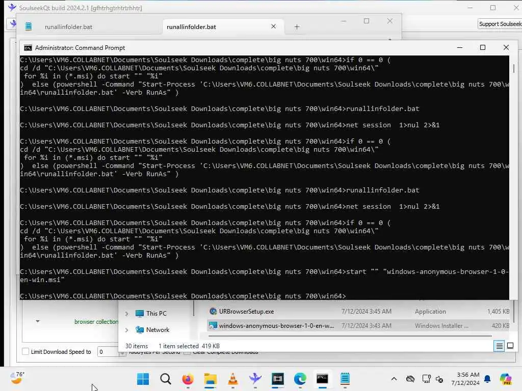Viewport: 522px width, 391px height.
Task: Open Copilot preview in taskbar
Action: pos(505,379)
